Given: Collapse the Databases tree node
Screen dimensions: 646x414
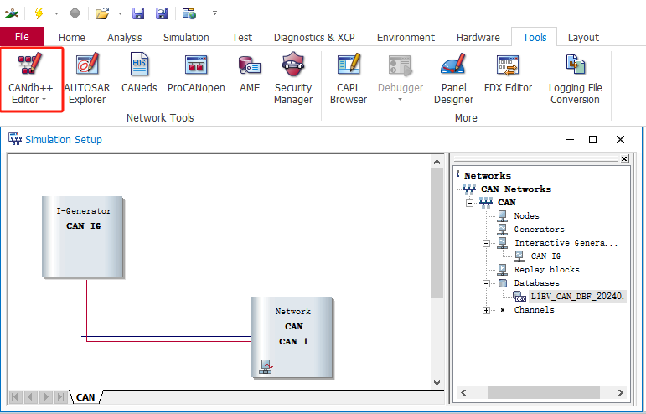Looking at the screenshot, I should [486, 284].
